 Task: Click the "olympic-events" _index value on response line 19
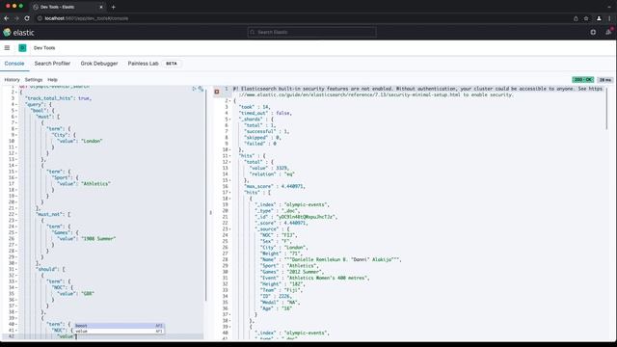[x=307, y=204]
